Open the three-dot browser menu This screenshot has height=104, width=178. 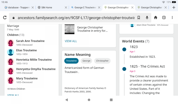[172, 17]
